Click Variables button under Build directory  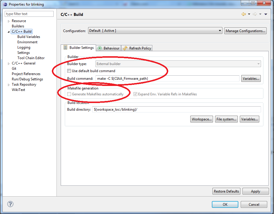coord(249,119)
